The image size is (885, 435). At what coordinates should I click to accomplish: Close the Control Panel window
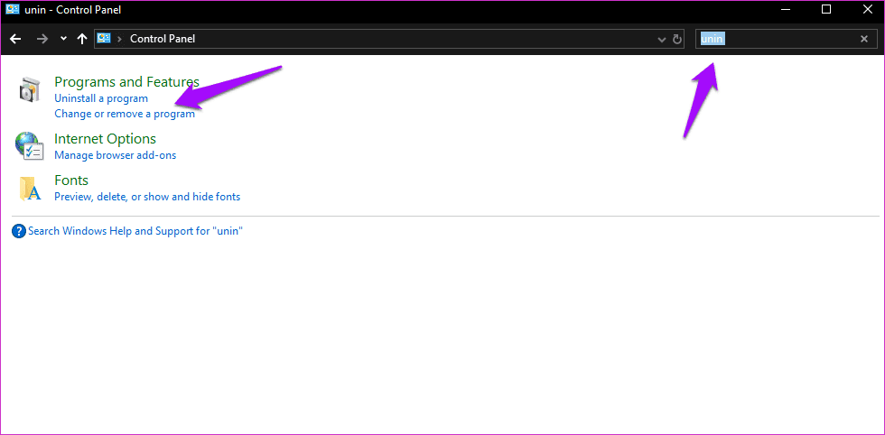[868, 9]
